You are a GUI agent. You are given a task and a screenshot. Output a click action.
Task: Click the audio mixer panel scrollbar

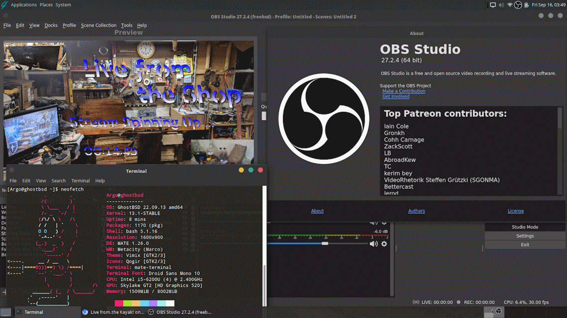point(392,259)
